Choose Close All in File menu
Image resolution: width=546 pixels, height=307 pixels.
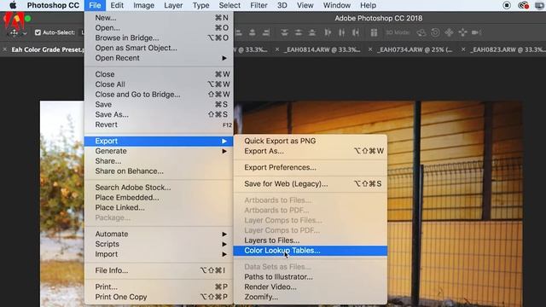coord(159,84)
